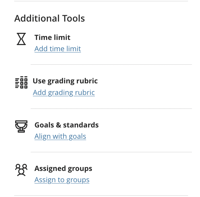Click the divider line below Align with goals

point(111,152)
